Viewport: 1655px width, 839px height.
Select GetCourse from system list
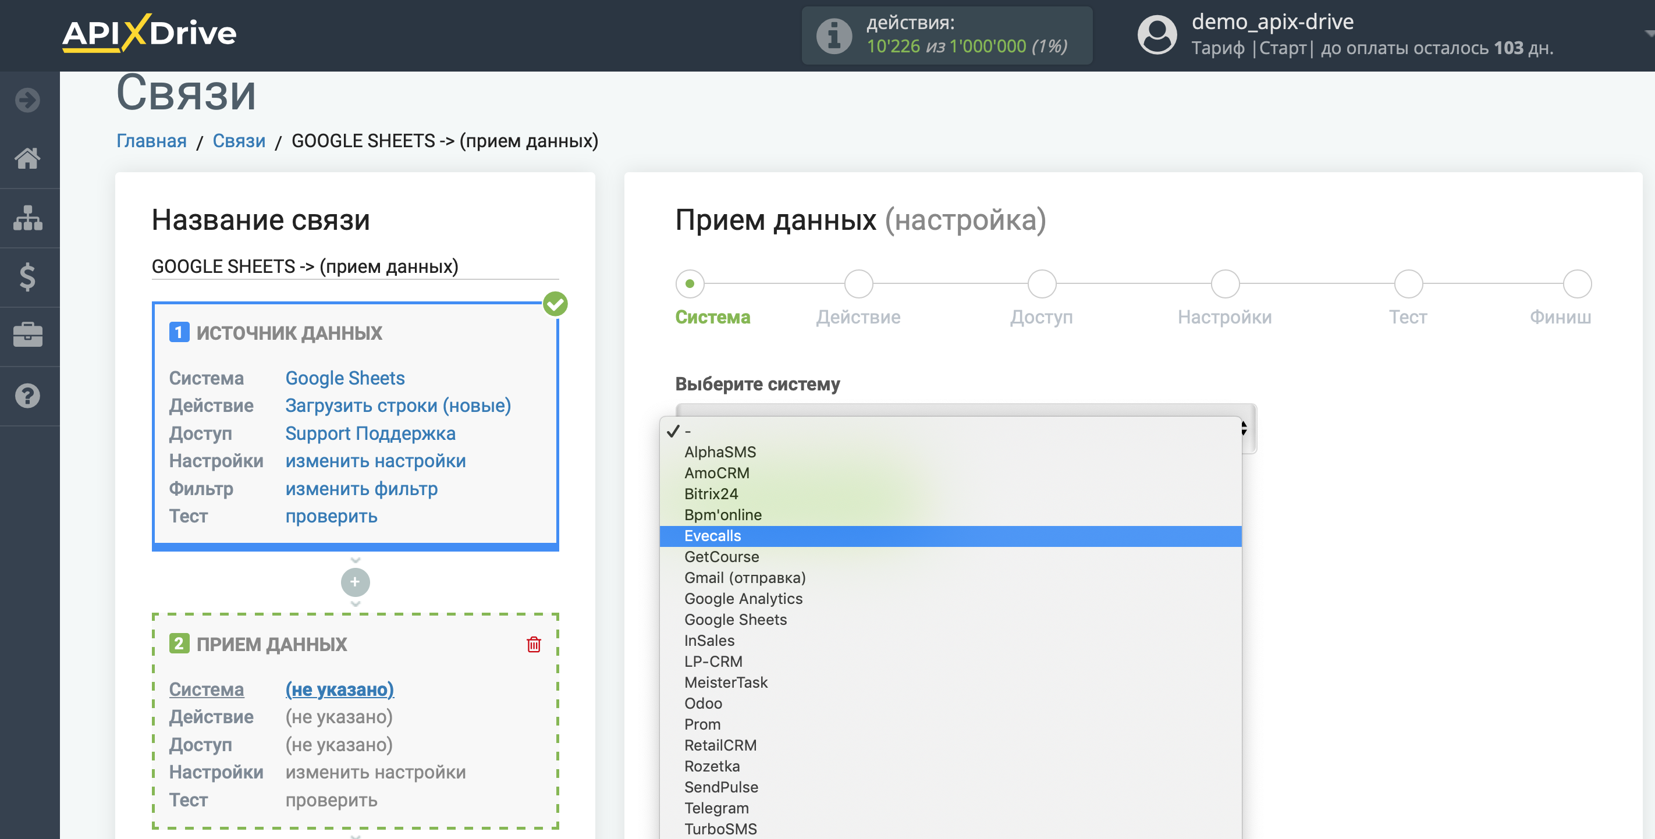950,557
